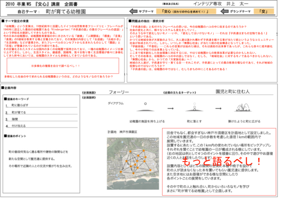Click the heading ■提案のキーワード
Screen dimensions: 284x210
coord(17,99)
